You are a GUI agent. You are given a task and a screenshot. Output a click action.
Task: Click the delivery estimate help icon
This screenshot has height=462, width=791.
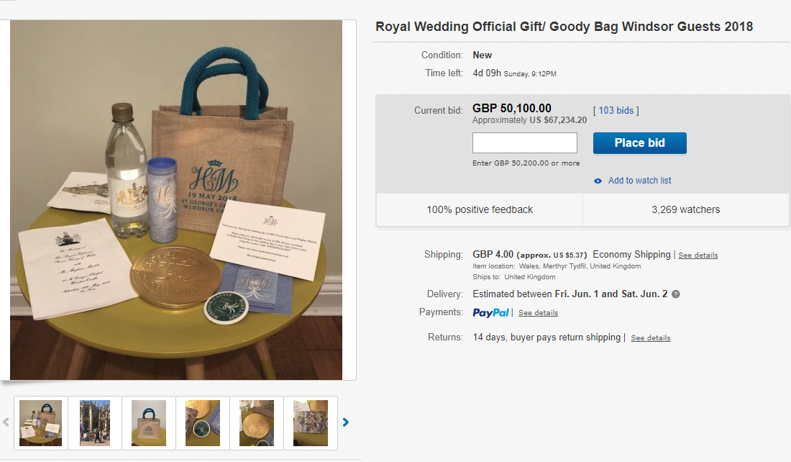click(x=675, y=294)
